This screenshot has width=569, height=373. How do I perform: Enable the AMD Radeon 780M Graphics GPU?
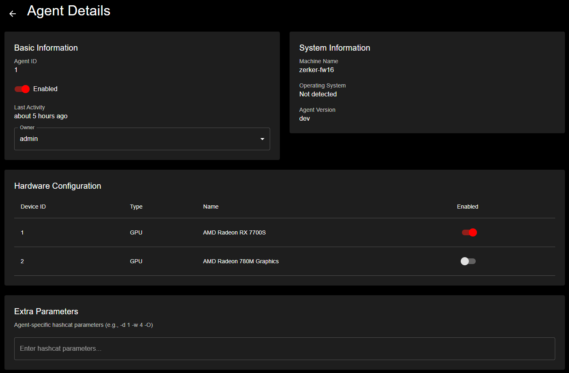pyautogui.click(x=468, y=261)
